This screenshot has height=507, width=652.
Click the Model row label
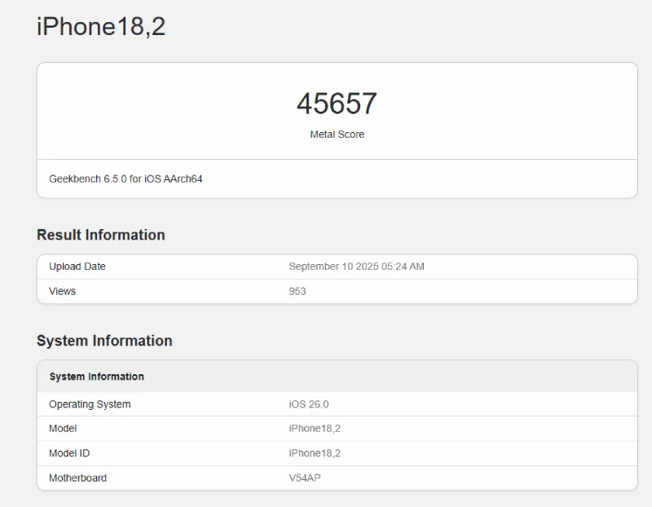63,429
